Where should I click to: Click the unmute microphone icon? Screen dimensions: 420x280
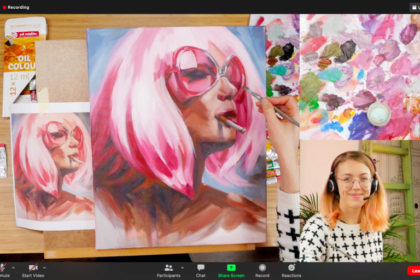click(3, 267)
